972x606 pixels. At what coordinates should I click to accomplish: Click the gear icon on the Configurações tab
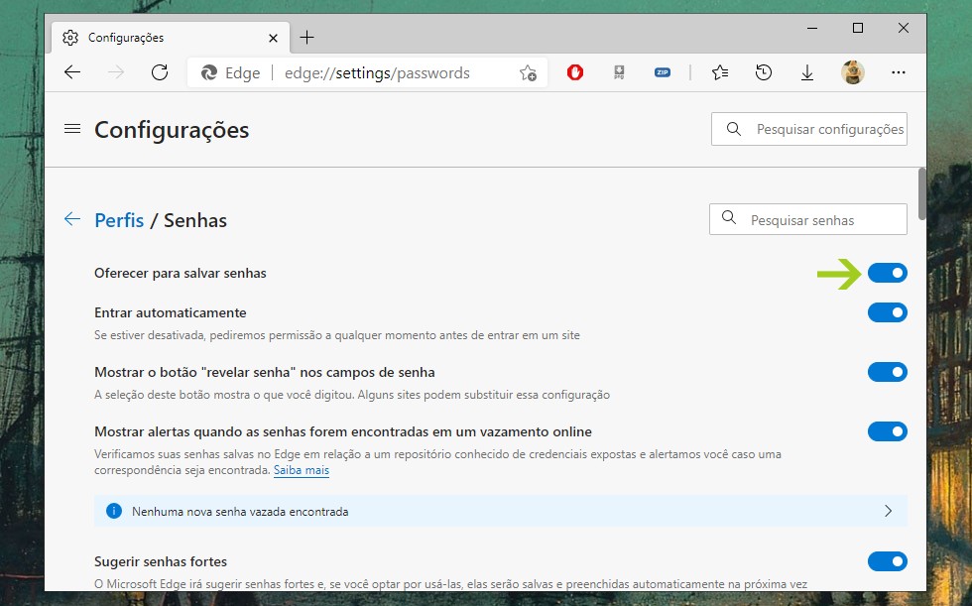click(x=70, y=38)
